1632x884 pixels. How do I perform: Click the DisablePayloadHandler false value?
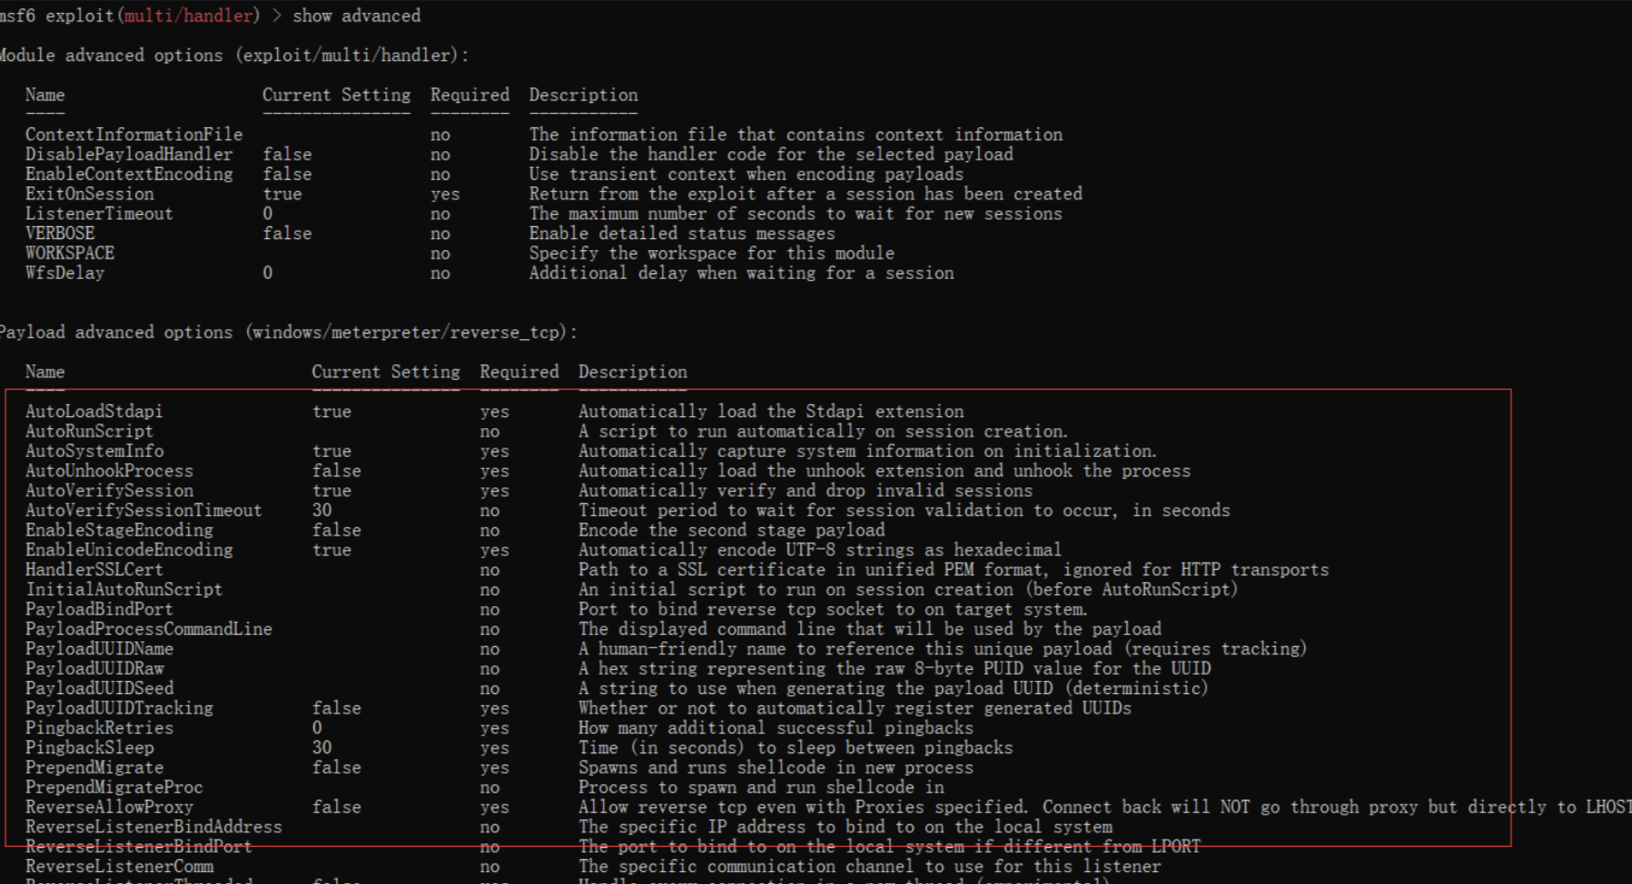click(x=287, y=154)
